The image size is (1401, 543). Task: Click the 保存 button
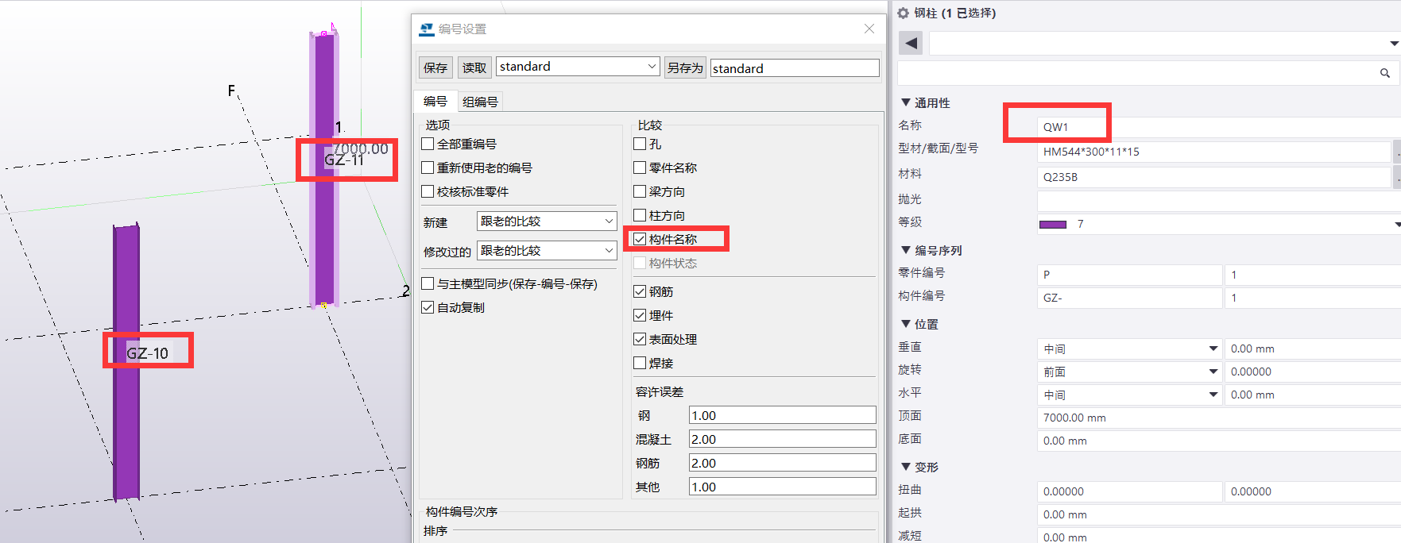coord(435,67)
